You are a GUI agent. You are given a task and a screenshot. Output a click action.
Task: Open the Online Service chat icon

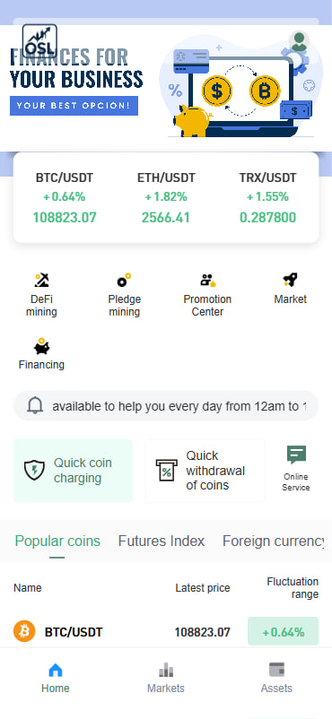(296, 455)
